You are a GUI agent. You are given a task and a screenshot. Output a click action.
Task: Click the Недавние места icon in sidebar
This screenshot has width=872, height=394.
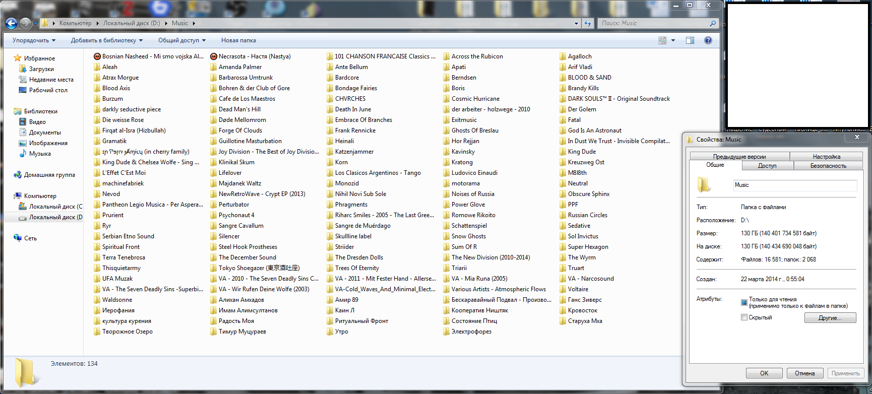[x=22, y=79]
